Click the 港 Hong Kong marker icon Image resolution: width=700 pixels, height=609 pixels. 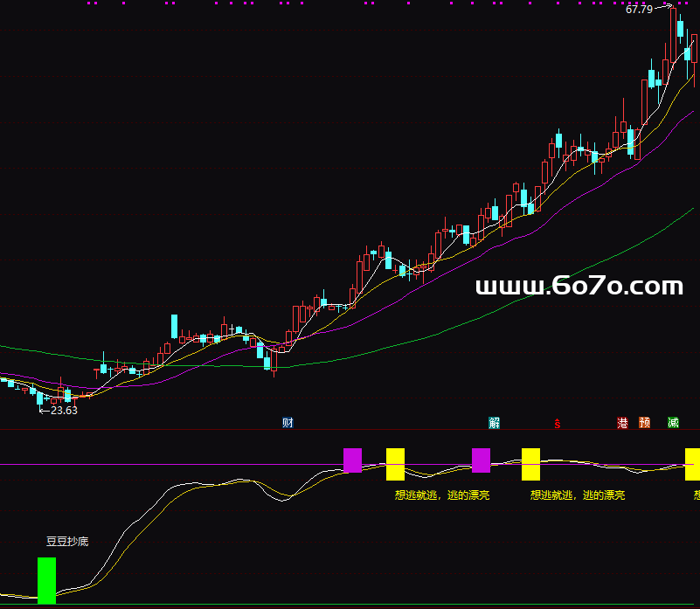tap(622, 423)
